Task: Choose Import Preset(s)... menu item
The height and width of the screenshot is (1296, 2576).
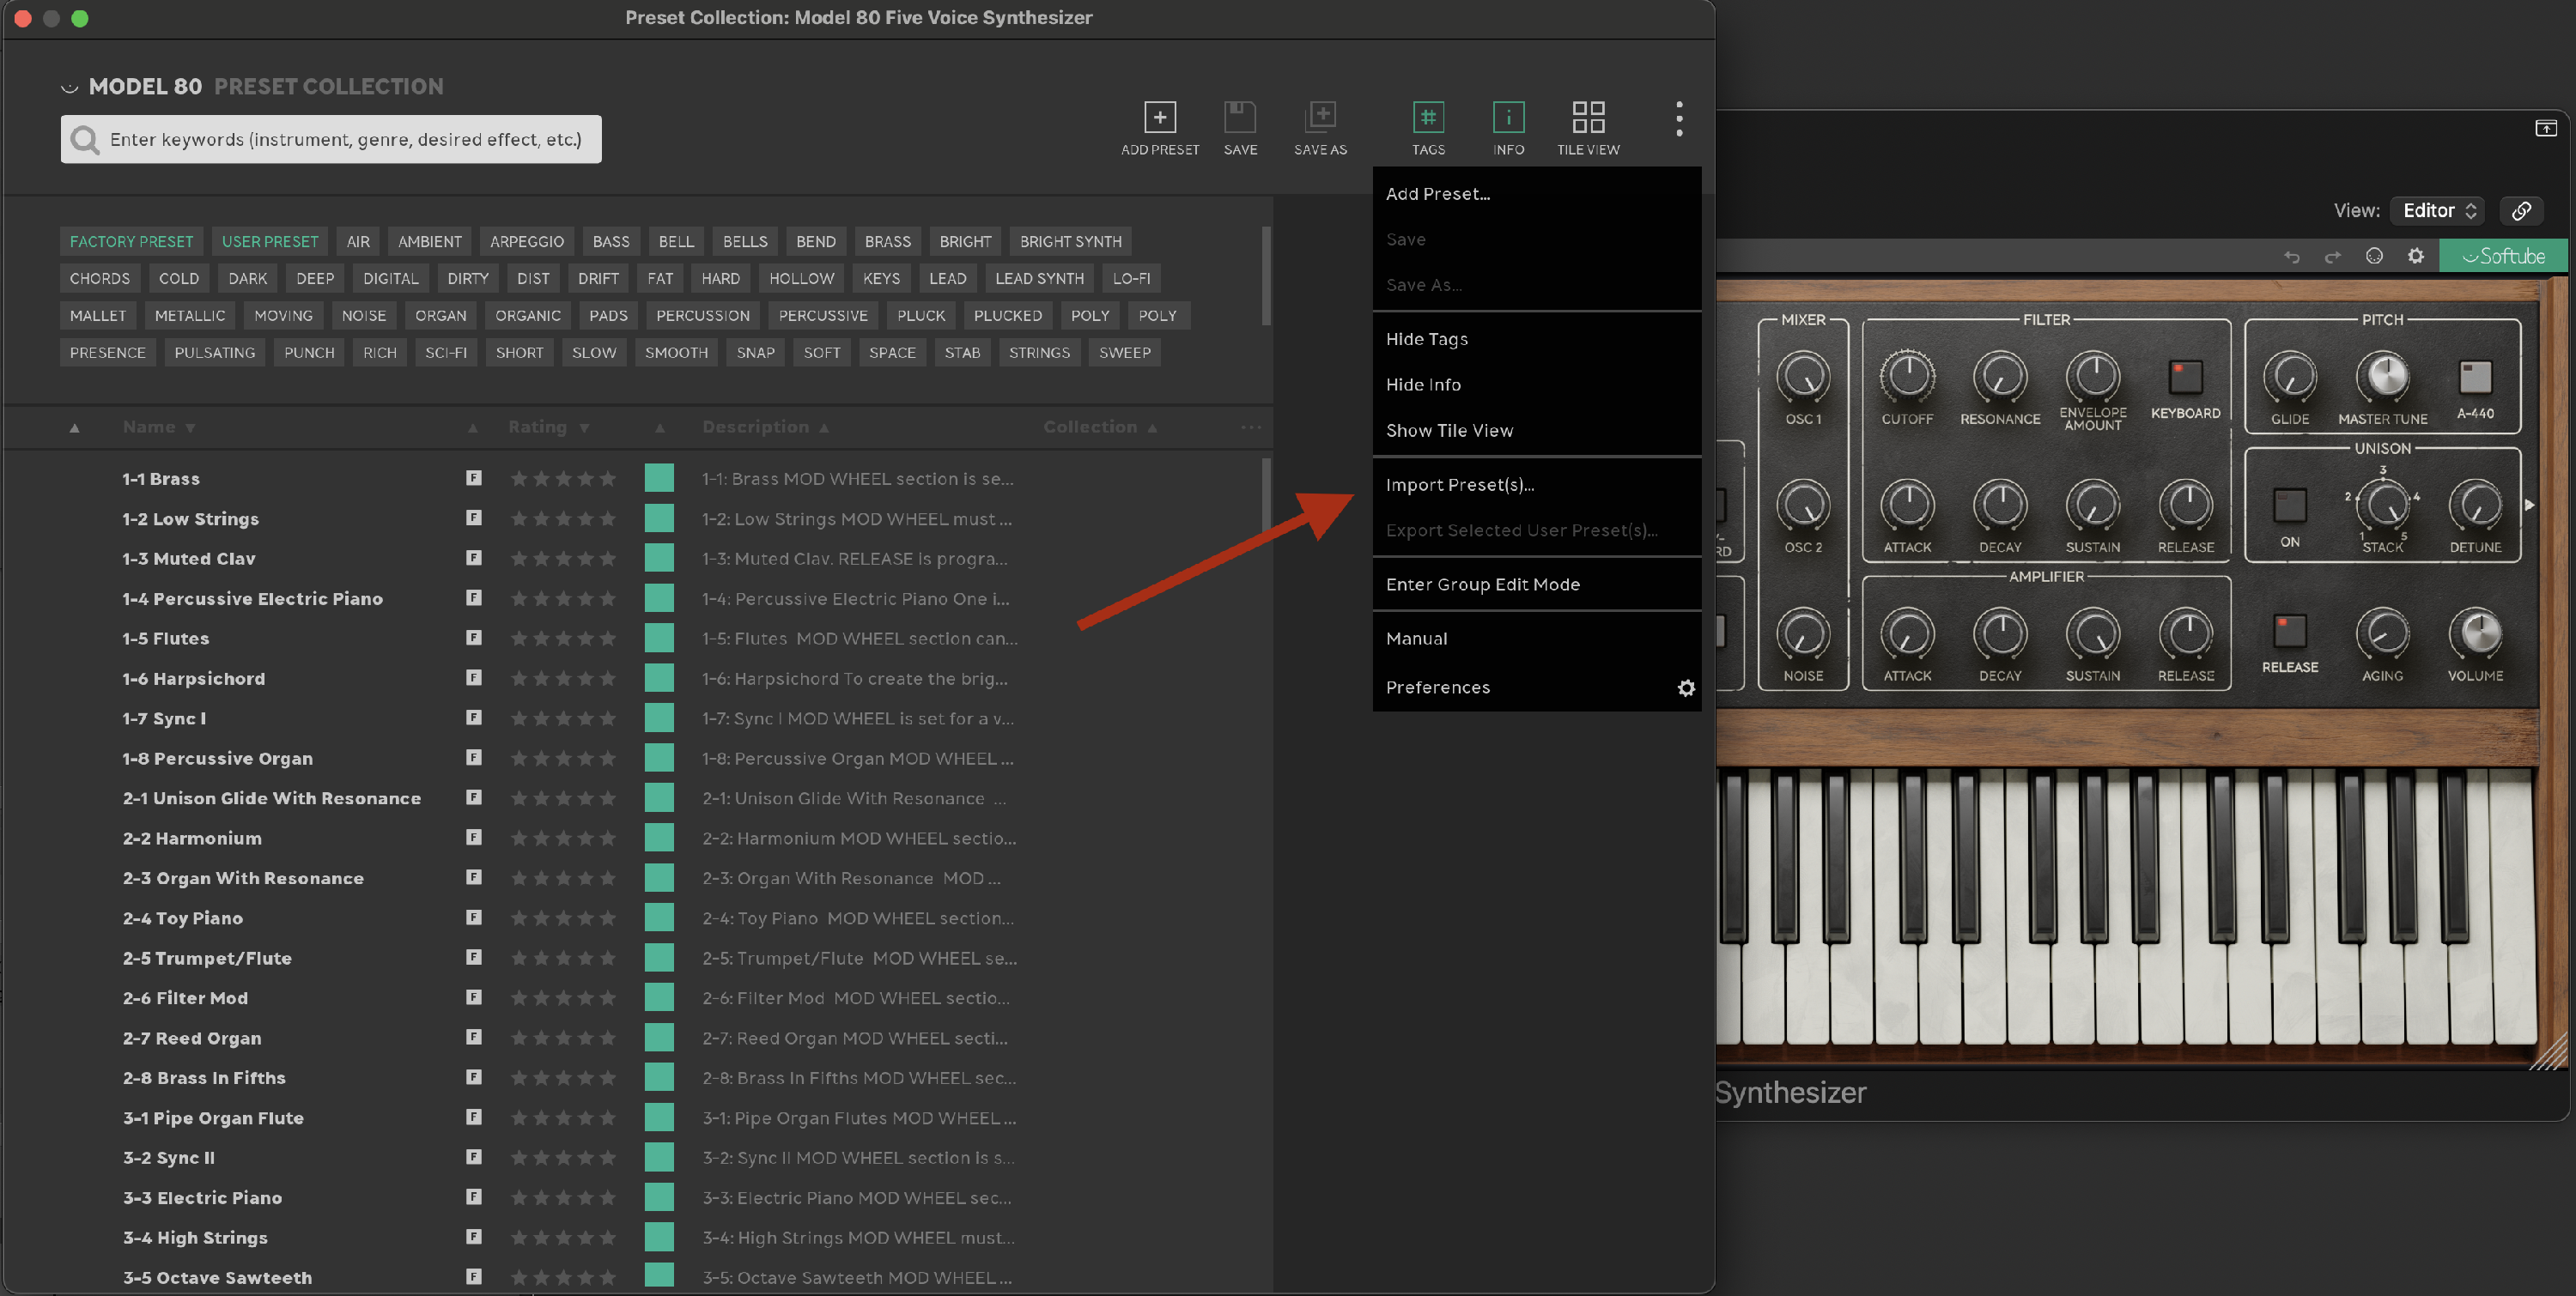Action: coord(1536,485)
